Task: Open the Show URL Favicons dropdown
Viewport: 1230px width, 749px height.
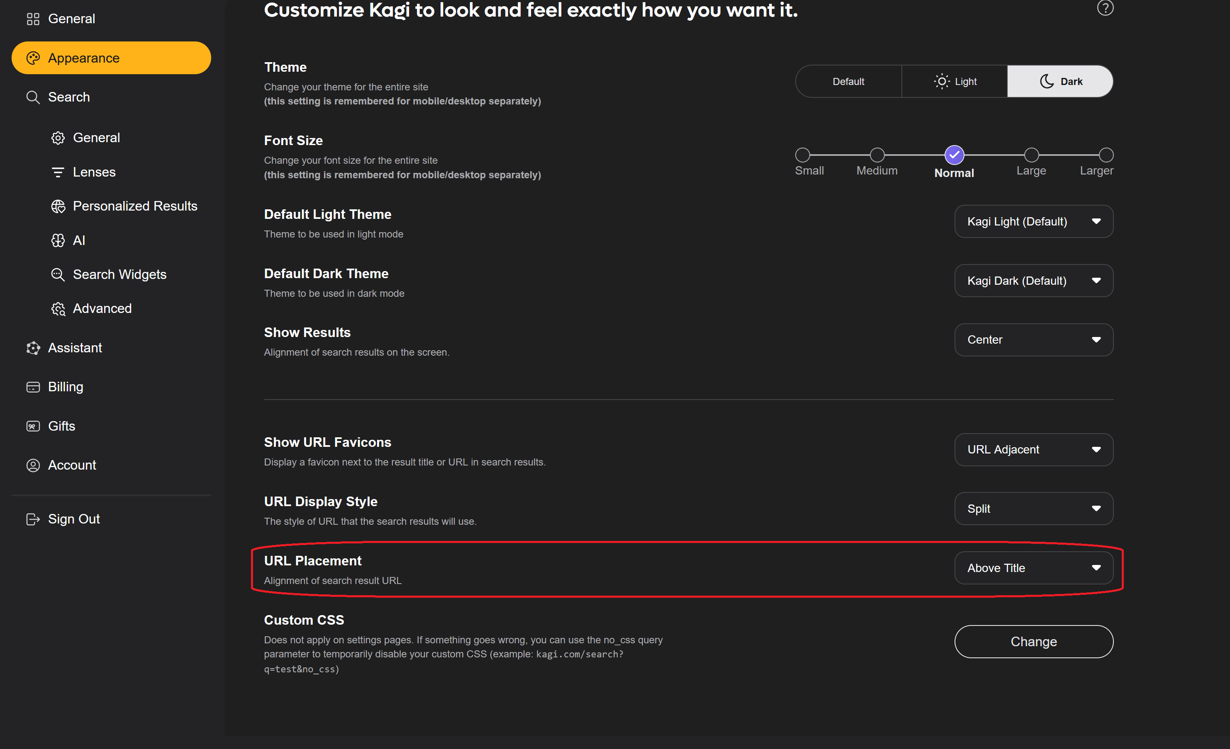Action: [x=1033, y=449]
